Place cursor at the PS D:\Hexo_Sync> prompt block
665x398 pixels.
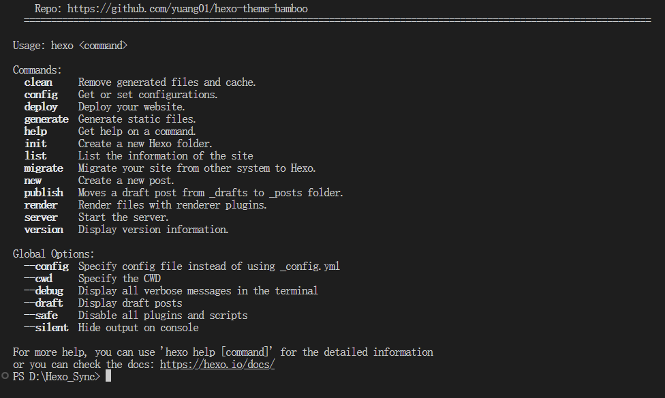coord(108,376)
